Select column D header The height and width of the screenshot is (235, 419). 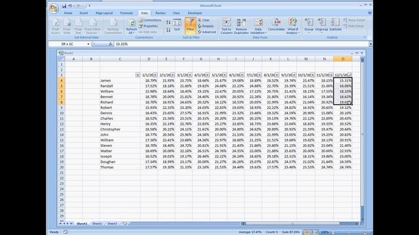click(149, 59)
